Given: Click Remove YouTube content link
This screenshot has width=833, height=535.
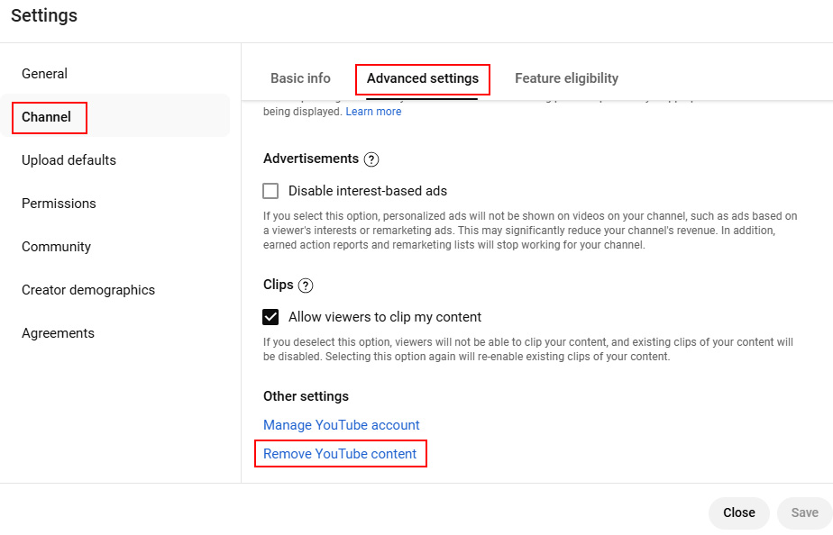Looking at the screenshot, I should pyautogui.click(x=340, y=454).
